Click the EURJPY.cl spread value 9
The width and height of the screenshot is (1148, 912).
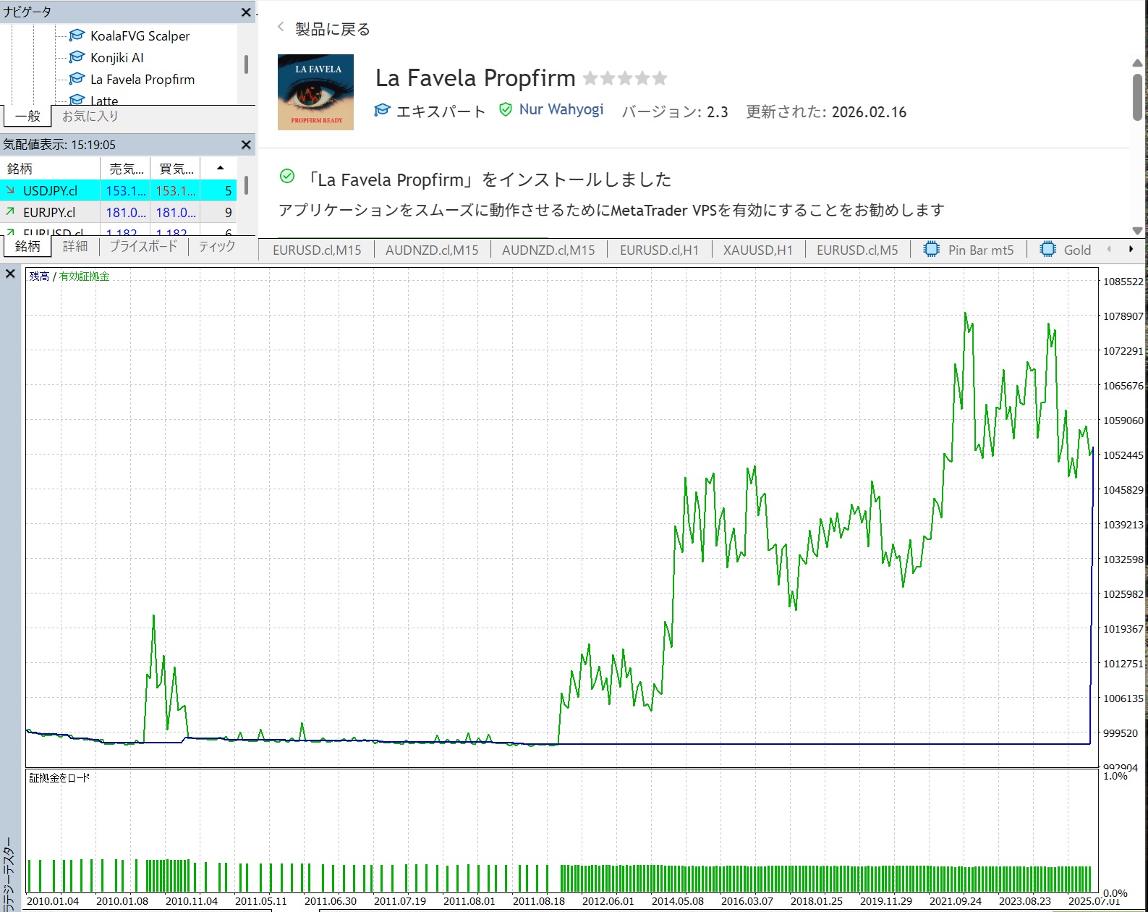pyautogui.click(x=228, y=213)
